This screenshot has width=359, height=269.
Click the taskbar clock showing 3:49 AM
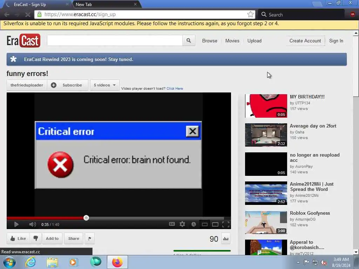341,262
